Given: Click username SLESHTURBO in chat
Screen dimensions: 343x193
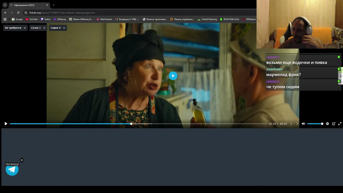Looking at the screenshot, I should pyautogui.click(x=274, y=69).
